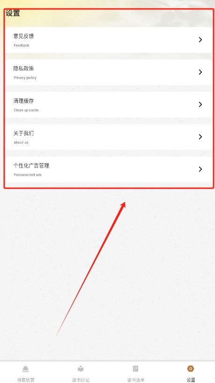The width and height of the screenshot is (215, 383).
Task: Select the 清理缓存 Clean up cache row
Action: pos(109,105)
